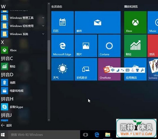
Task: Open the shirt skin icon on input bar
Action: (137, 70)
